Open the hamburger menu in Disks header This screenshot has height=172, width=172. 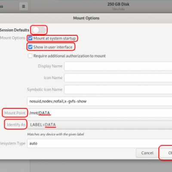coord(24,6)
